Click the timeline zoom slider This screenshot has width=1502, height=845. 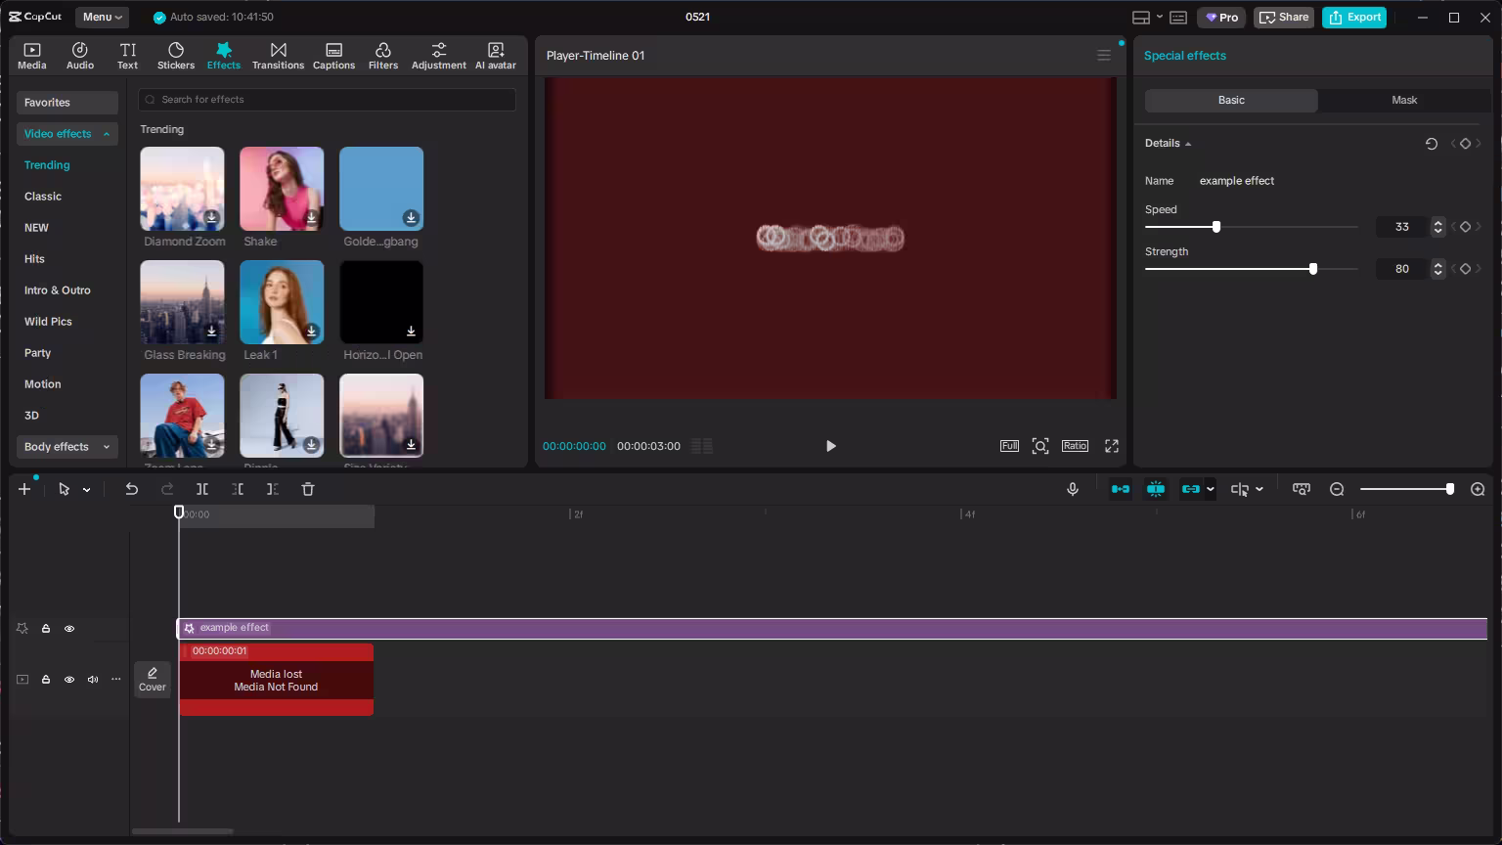(1406, 489)
